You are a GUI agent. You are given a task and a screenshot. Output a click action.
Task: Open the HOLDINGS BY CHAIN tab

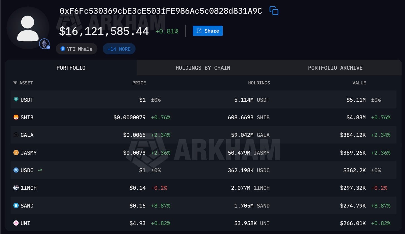pos(203,68)
